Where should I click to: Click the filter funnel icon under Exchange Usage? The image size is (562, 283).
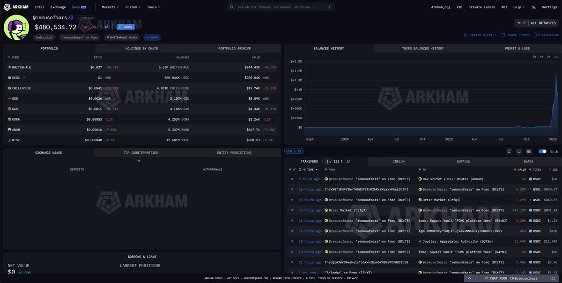click(x=139, y=161)
